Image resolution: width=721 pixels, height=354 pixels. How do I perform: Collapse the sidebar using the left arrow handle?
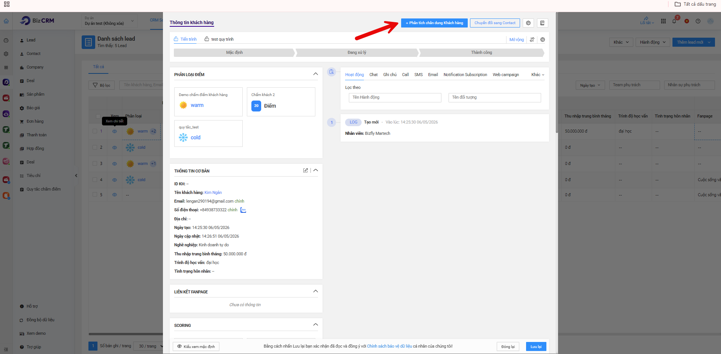[x=76, y=175]
